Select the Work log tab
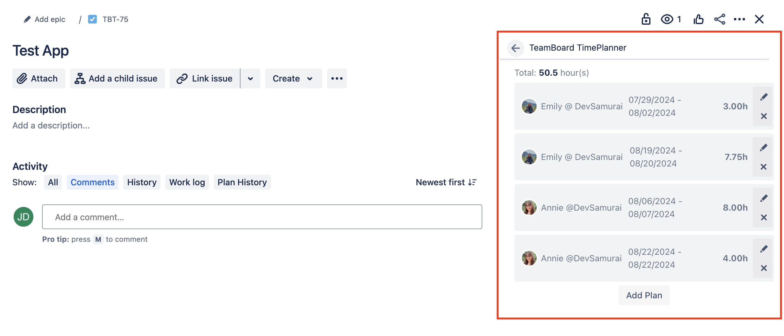The width and height of the screenshot is (784, 336). (187, 183)
